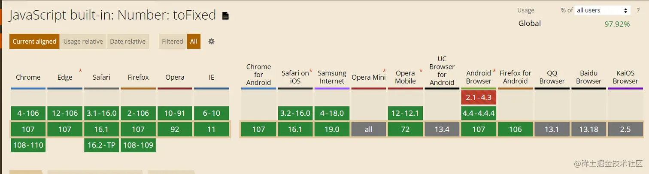Click the asterisk note beside Safari on iOS

coord(311,71)
